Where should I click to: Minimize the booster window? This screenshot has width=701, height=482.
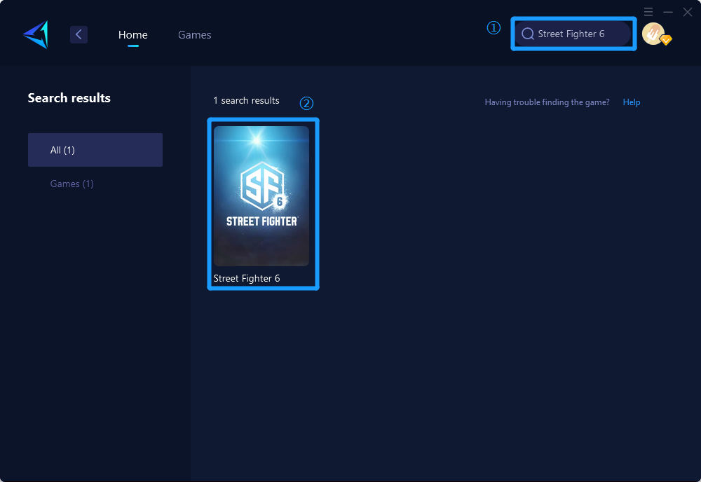tap(668, 12)
